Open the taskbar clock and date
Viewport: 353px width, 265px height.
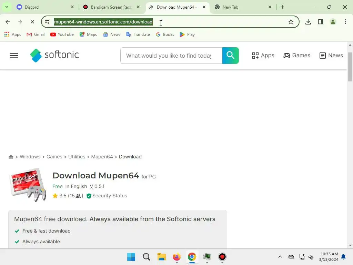[329, 257]
